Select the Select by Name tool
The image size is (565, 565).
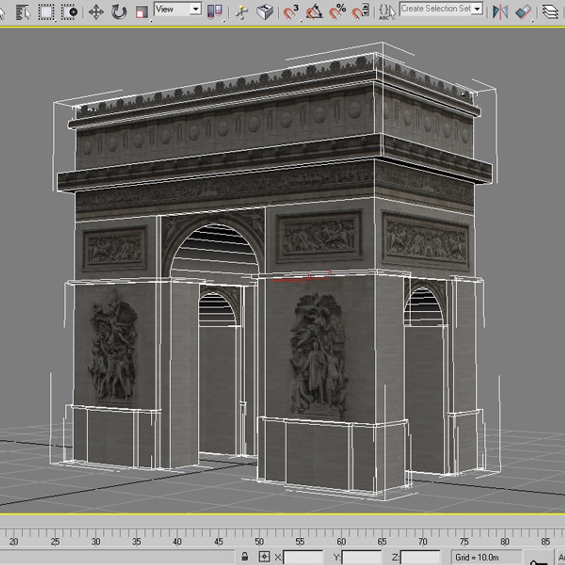[23, 12]
